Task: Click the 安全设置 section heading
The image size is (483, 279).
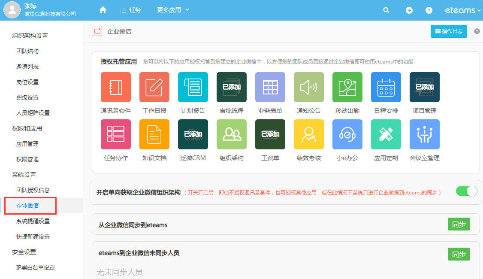Action: [24, 252]
